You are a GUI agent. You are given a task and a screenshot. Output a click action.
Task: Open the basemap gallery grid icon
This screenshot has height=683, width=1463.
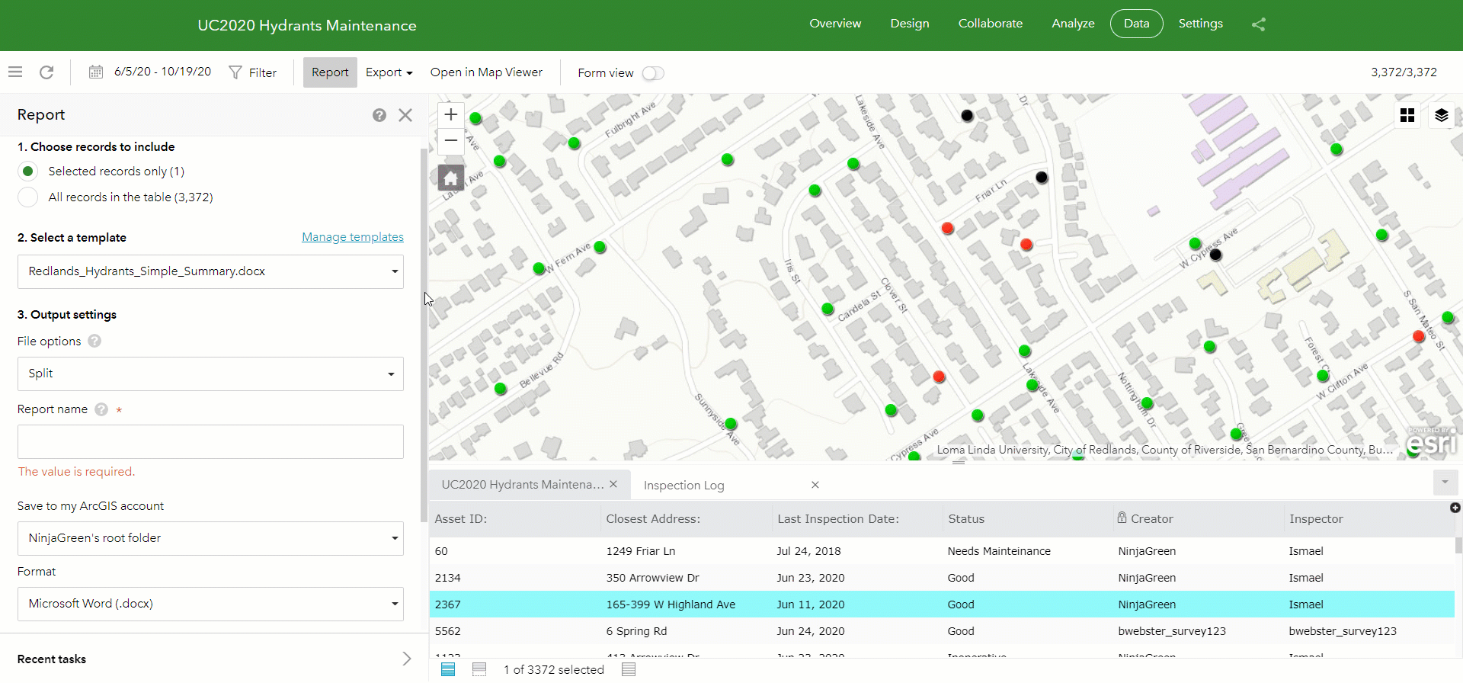pyautogui.click(x=1407, y=115)
